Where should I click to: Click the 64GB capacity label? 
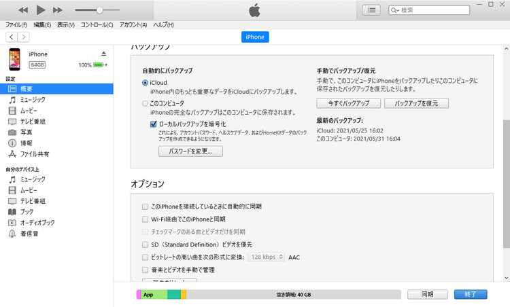[37, 65]
